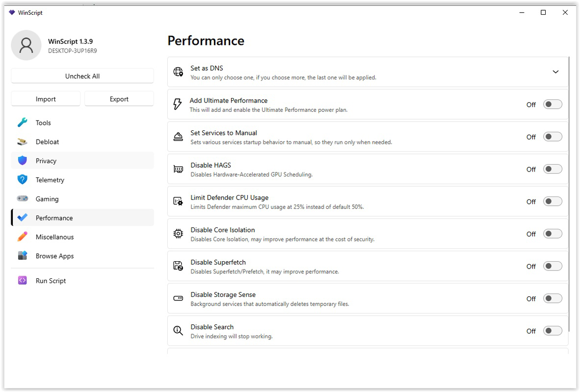Click the Disable HAGS description text
The width and height of the screenshot is (580, 392).
pos(252,174)
